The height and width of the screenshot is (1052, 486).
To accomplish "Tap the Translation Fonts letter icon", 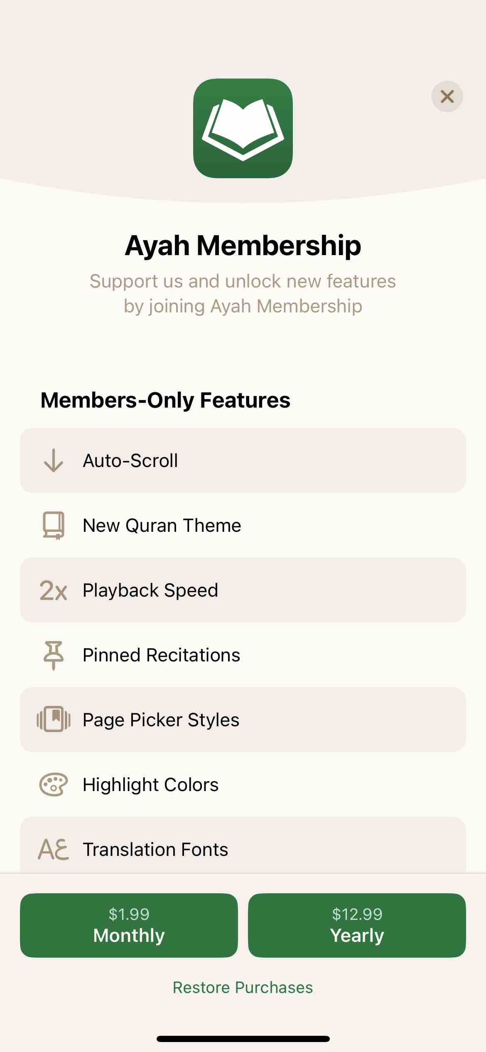I will click(x=54, y=849).
